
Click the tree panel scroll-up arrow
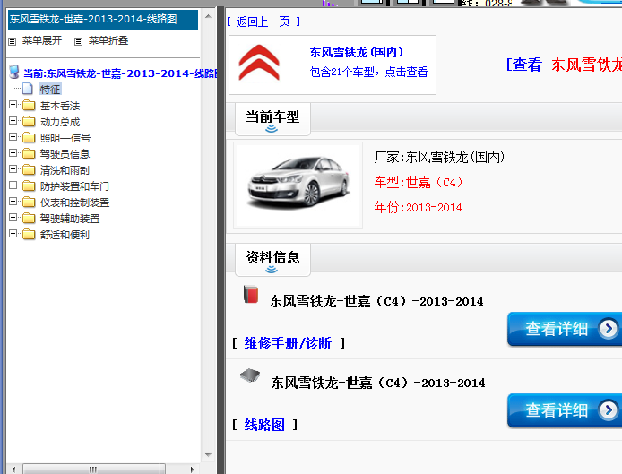click(x=208, y=16)
